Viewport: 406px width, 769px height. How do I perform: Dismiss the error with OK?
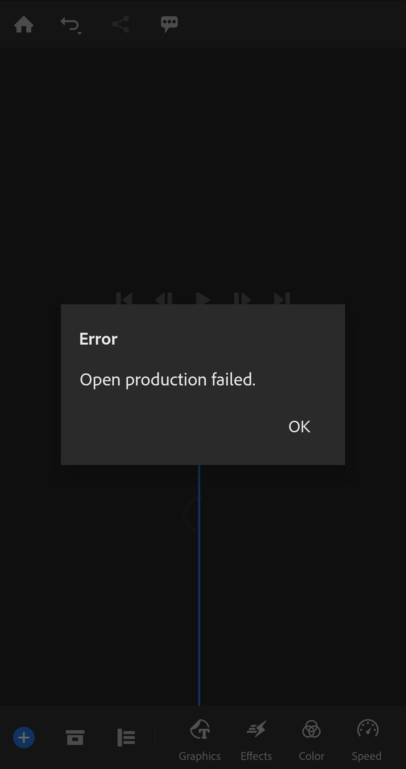(299, 427)
